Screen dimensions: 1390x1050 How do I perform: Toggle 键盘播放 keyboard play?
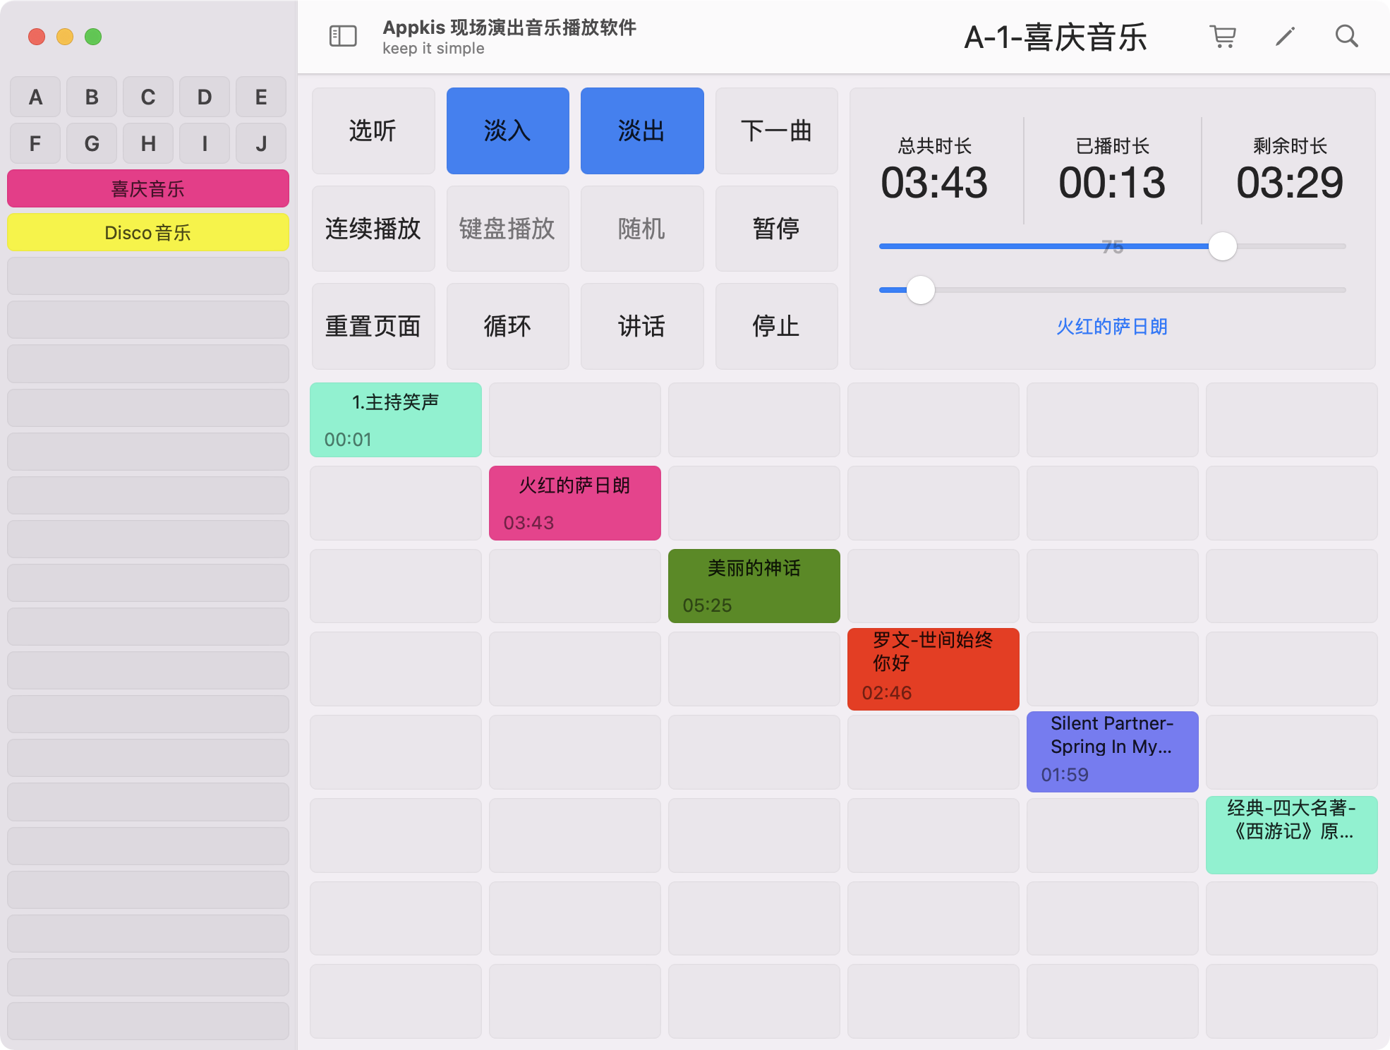click(508, 229)
